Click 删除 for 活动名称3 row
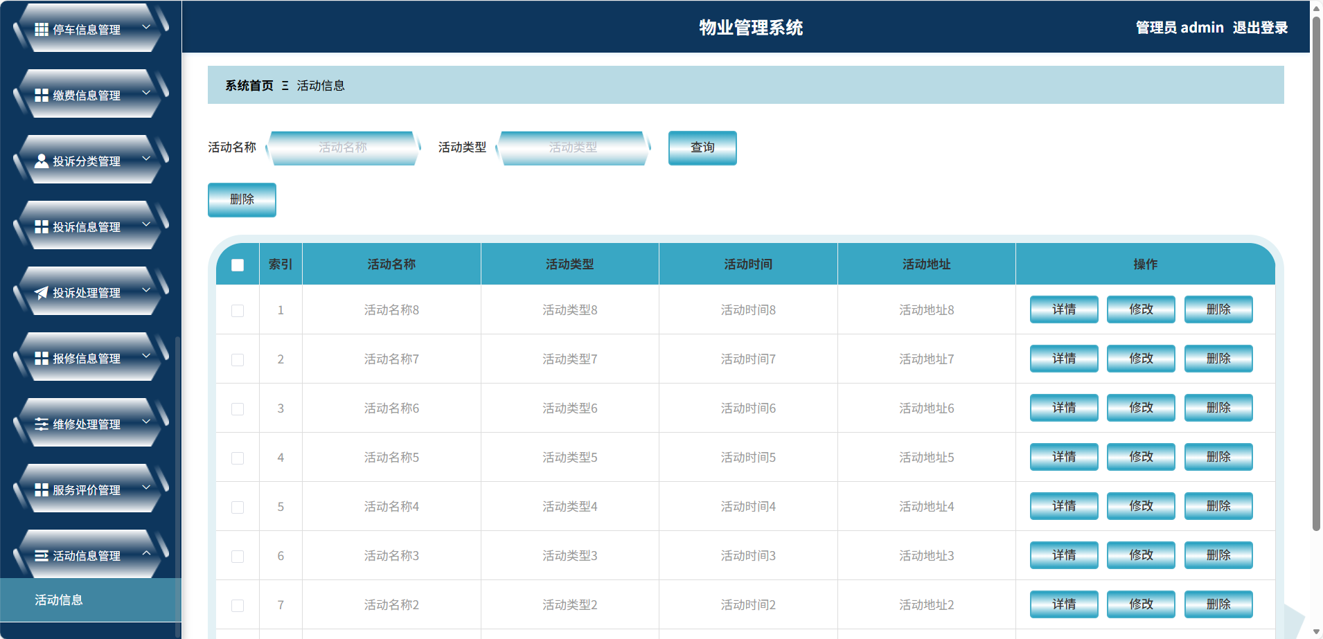The width and height of the screenshot is (1323, 639). pos(1218,555)
